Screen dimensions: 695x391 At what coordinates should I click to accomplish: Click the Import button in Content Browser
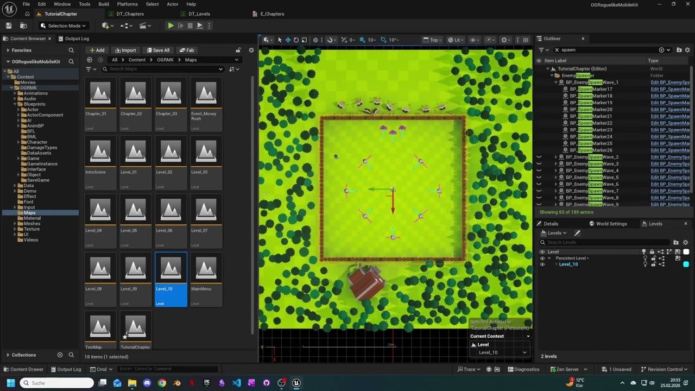click(x=125, y=50)
